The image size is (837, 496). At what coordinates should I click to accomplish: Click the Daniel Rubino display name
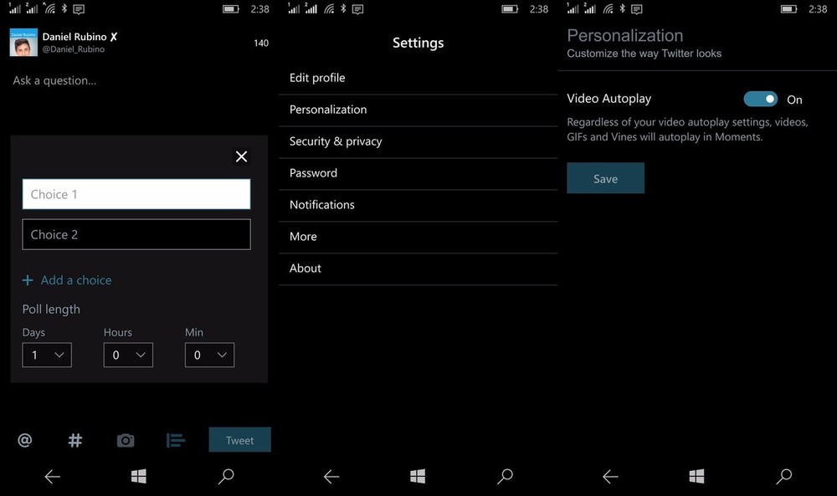(74, 36)
